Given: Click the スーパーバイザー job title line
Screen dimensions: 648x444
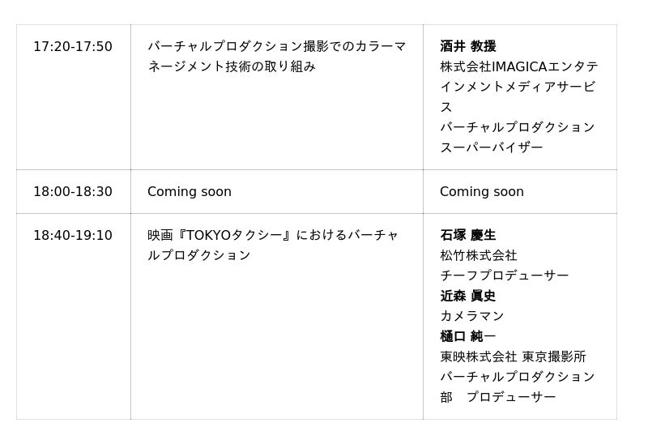Looking at the screenshot, I should (x=492, y=148).
